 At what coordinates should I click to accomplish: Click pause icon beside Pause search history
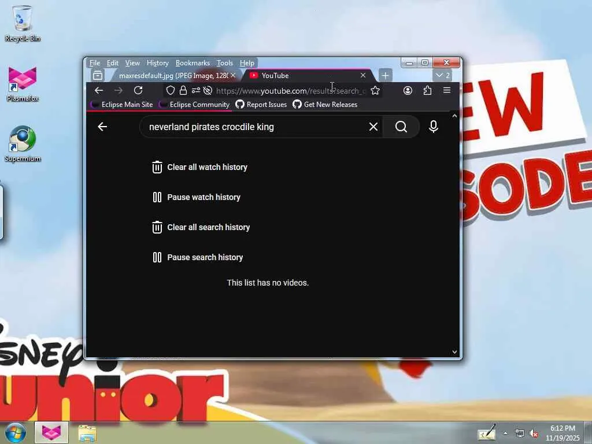[157, 257]
